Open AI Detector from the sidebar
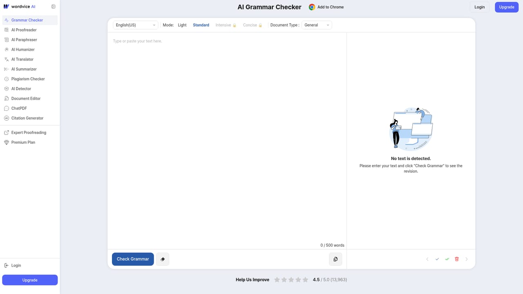523x294 pixels. click(x=30, y=89)
